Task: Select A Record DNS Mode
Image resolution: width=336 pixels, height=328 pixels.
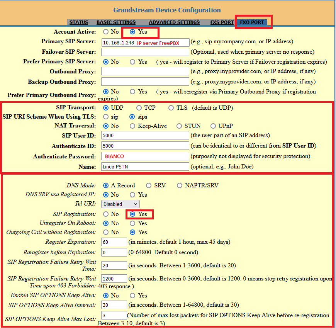Action: pyautogui.click(x=106, y=185)
